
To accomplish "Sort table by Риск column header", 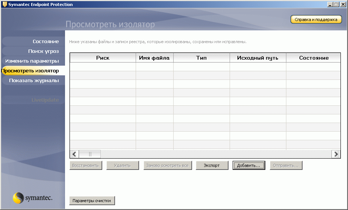I will pyautogui.click(x=103, y=58).
